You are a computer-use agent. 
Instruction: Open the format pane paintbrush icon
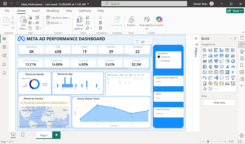[242, 51]
